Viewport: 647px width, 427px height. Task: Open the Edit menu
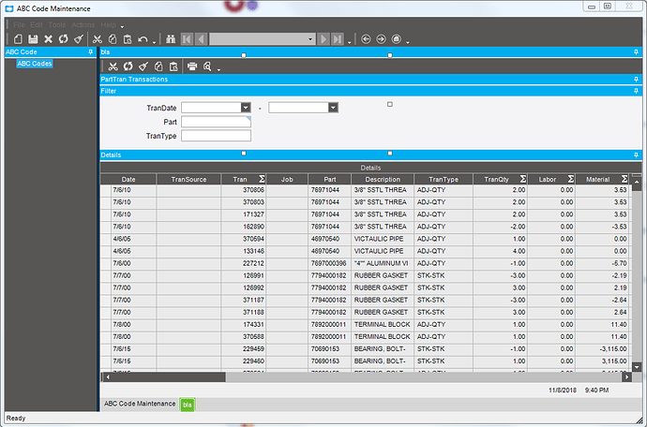tap(37, 24)
